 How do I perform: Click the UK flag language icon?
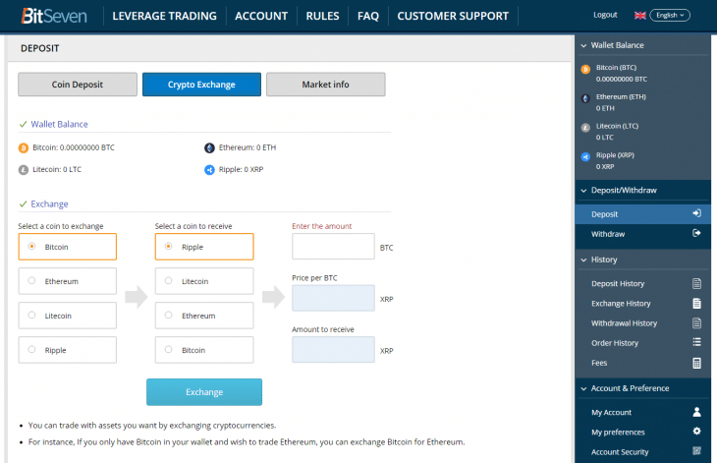(639, 16)
